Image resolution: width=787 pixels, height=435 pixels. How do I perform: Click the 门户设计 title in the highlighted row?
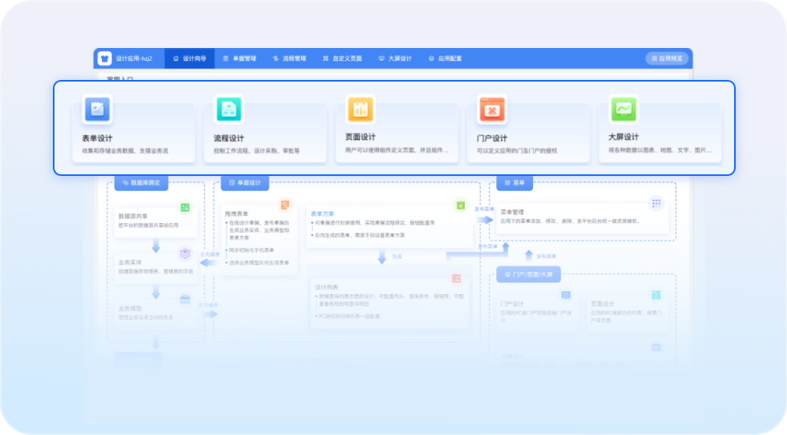coord(492,138)
